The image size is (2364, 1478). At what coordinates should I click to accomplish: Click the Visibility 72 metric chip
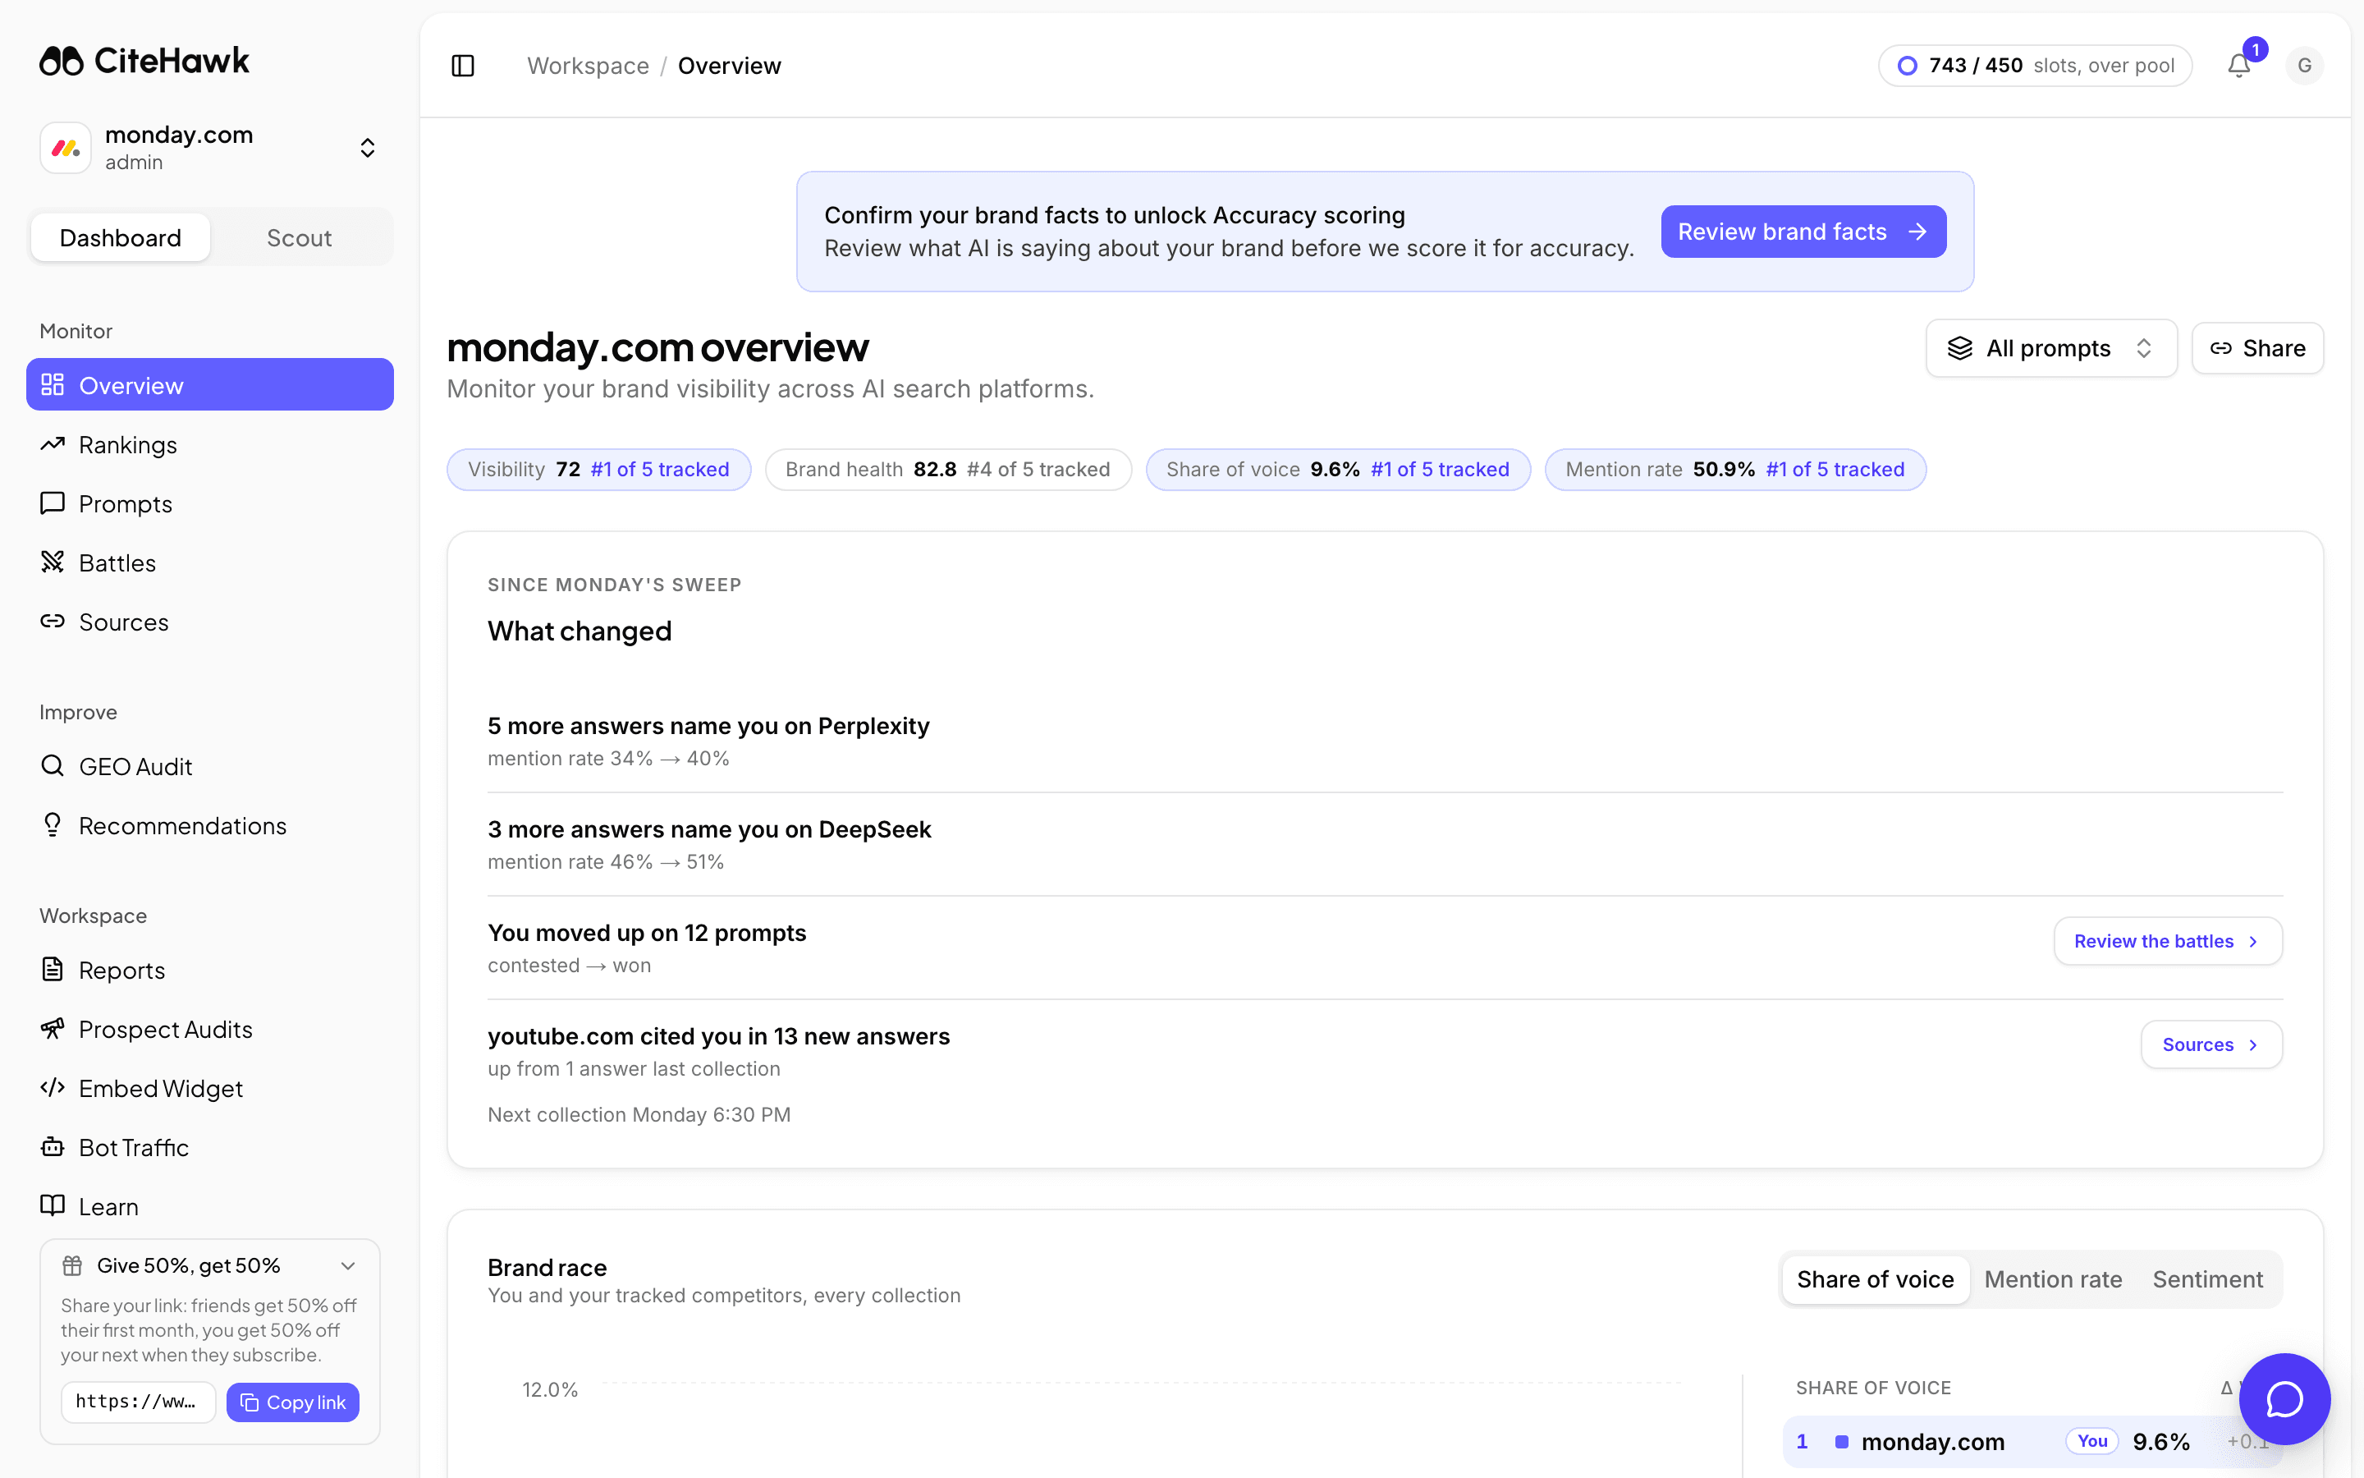(599, 469)
